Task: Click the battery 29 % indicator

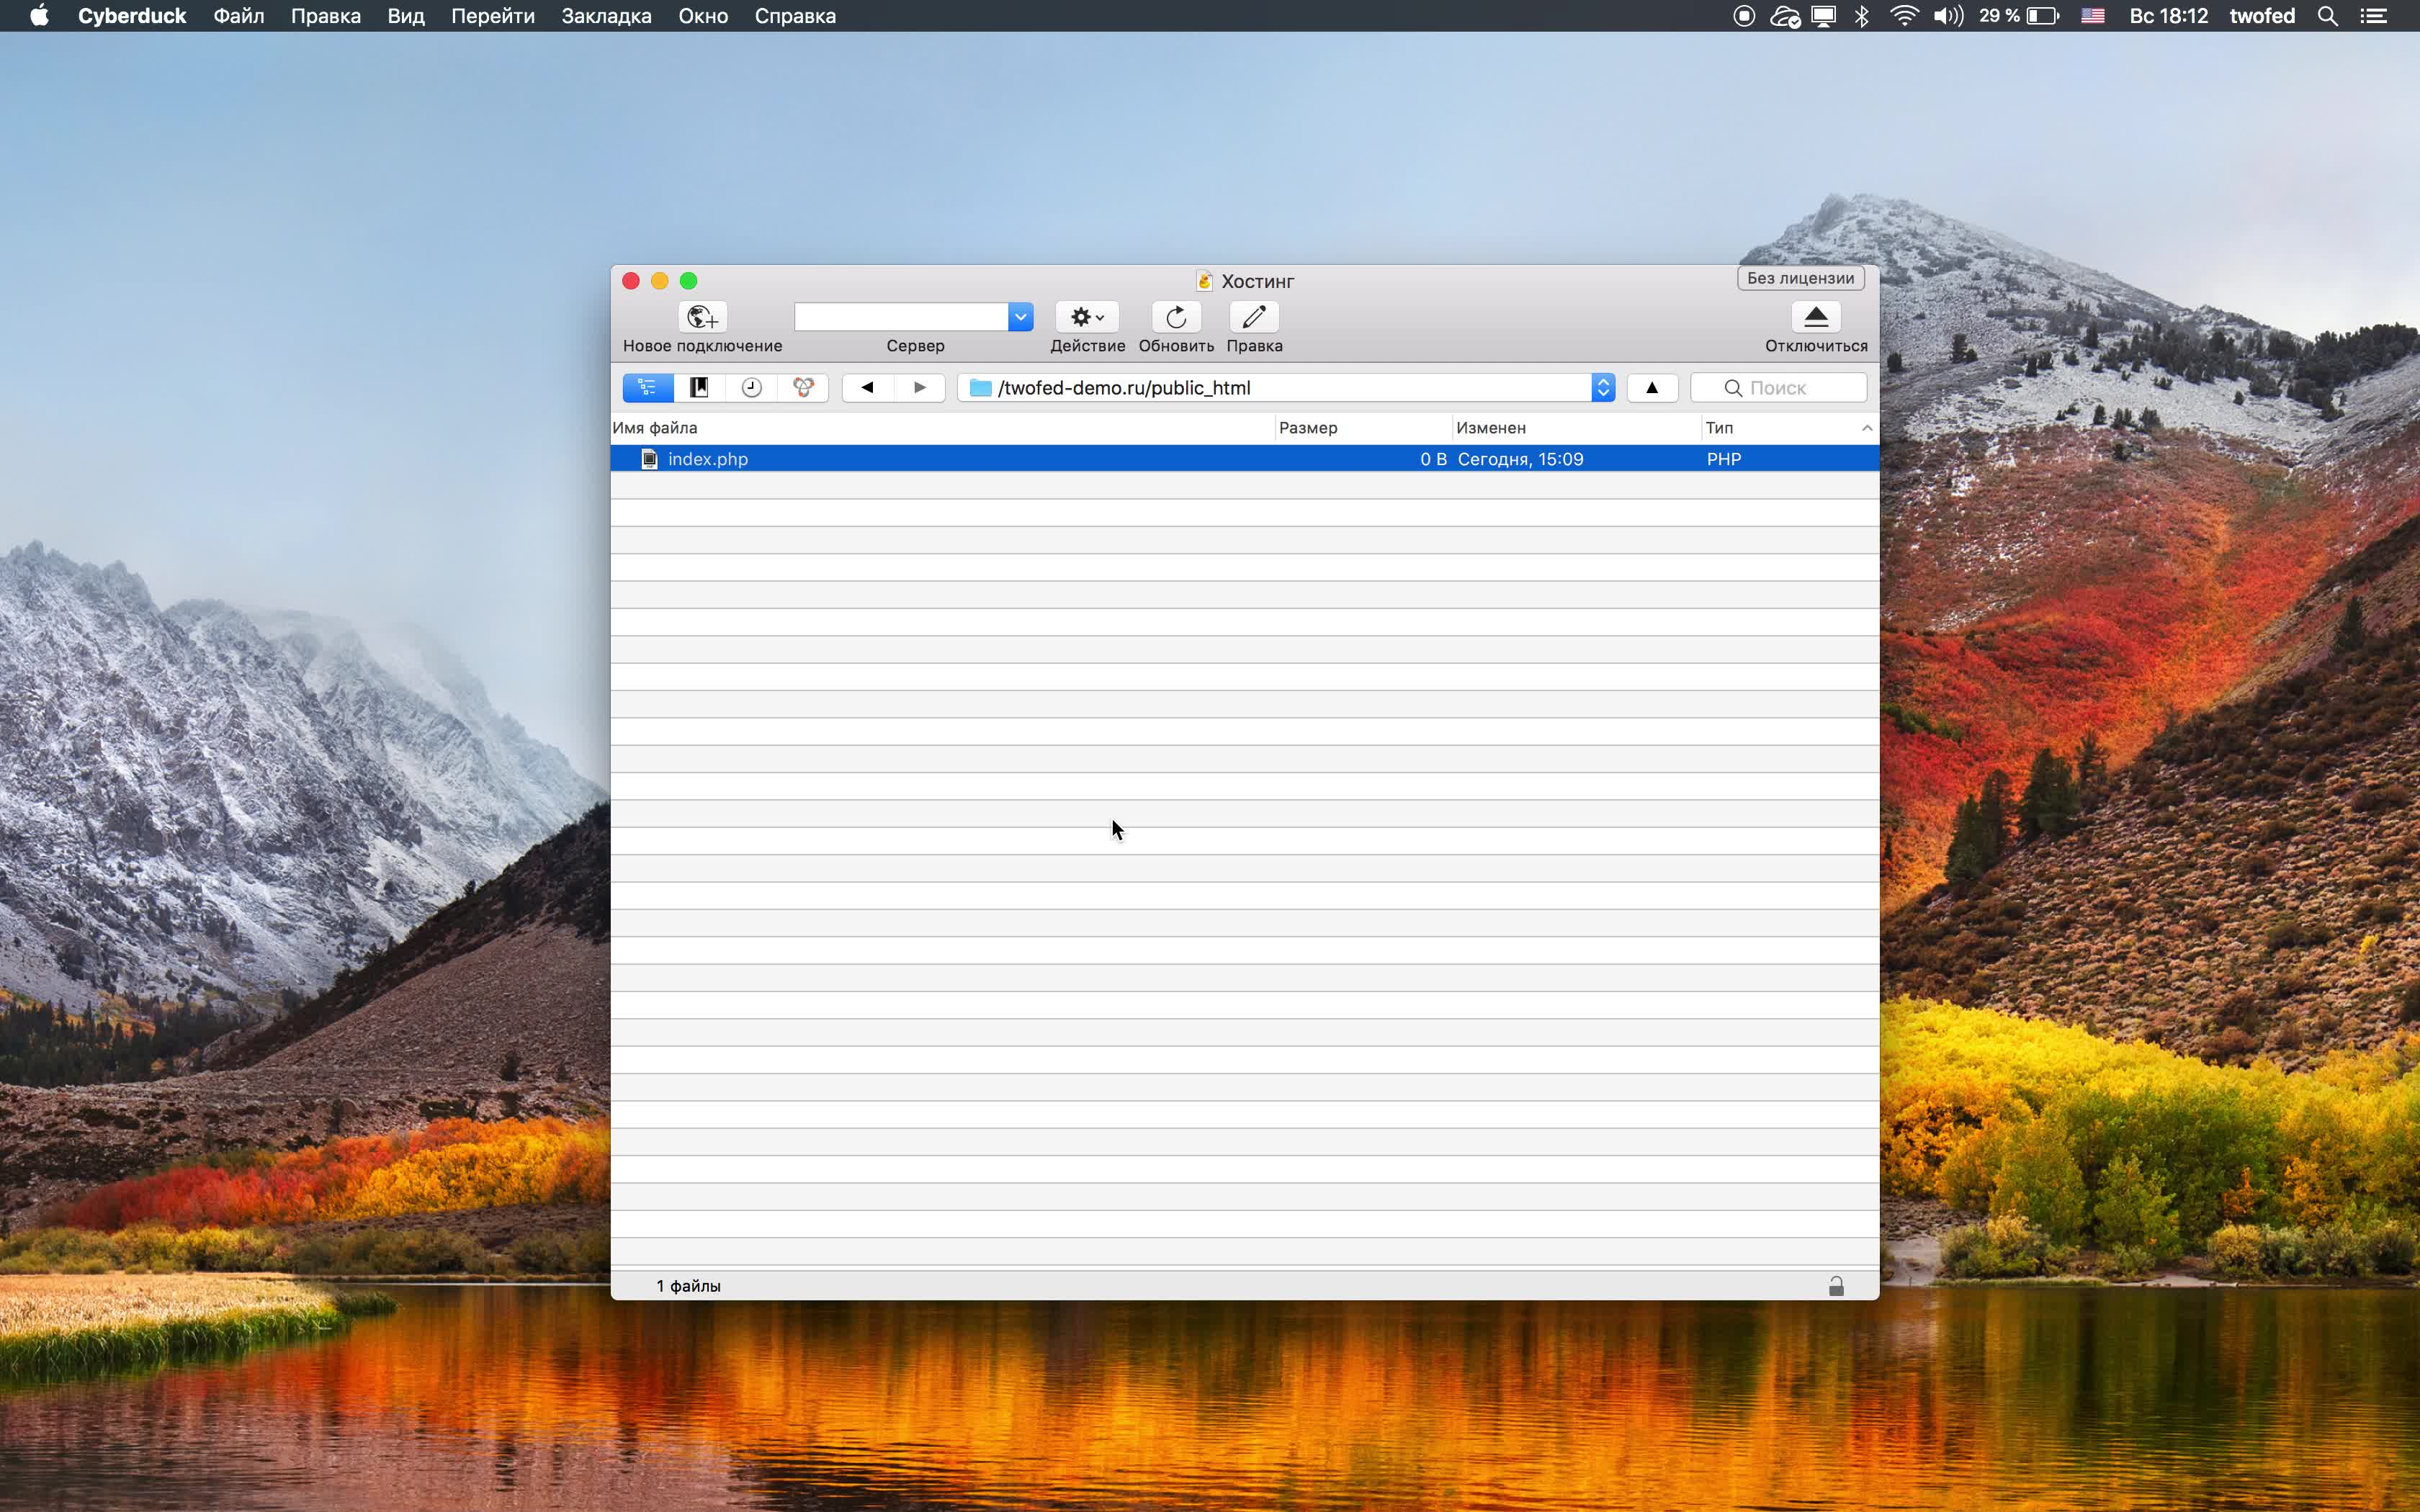Action: click(2019, 16)
